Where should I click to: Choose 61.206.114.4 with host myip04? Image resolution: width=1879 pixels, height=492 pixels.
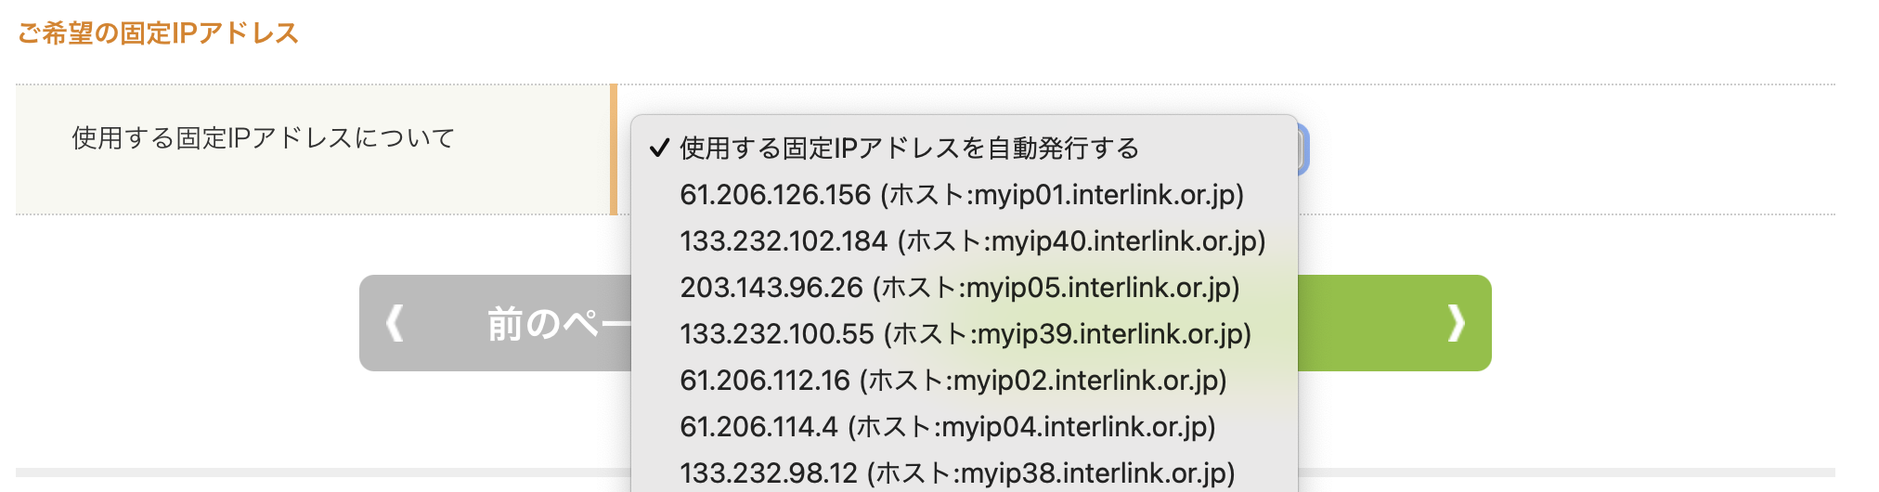click(947, 427)
